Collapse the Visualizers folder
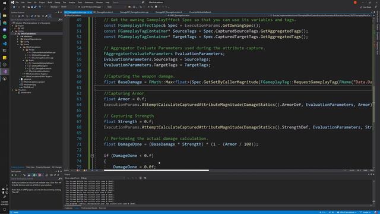This screenshot has width=380, height=214. coord(13,90)
